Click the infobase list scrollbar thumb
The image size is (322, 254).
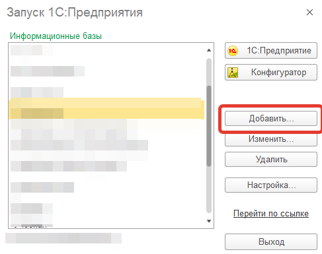[209, 126]
